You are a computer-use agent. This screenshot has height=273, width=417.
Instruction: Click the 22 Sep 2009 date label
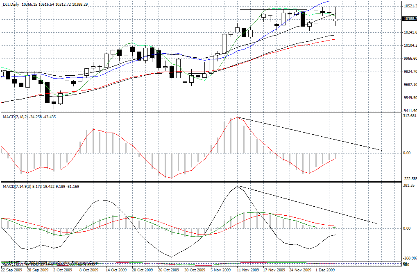coord(11,270)
